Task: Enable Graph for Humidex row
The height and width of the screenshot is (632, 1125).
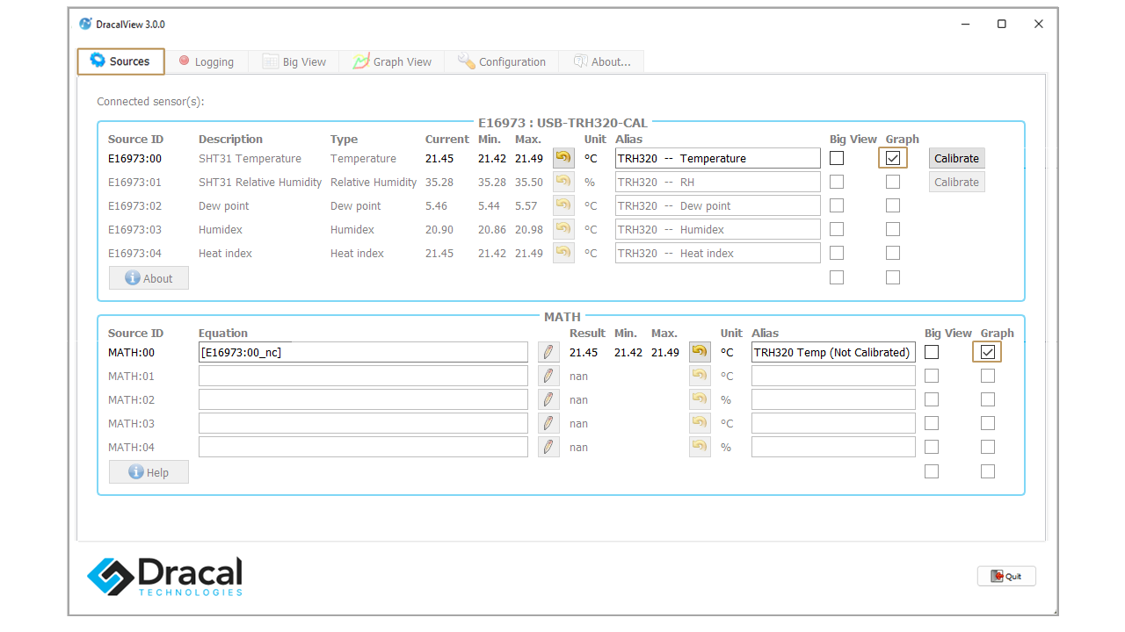Action: (x=893, y=230)
